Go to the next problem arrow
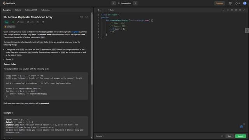 (x=135, y=3)
